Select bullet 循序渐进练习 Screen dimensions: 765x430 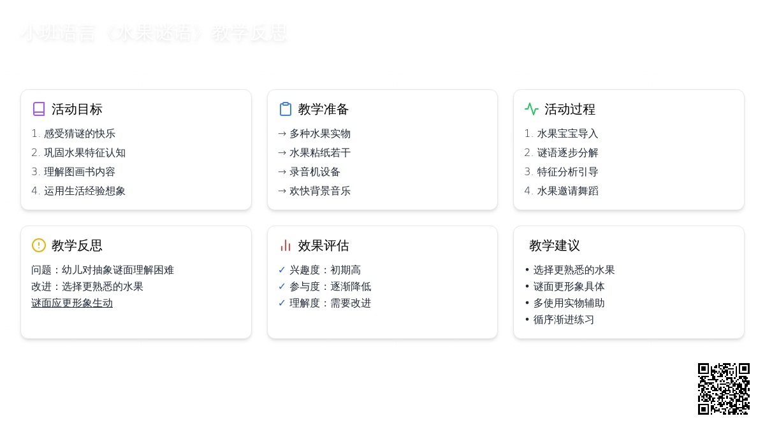point(564,320)
